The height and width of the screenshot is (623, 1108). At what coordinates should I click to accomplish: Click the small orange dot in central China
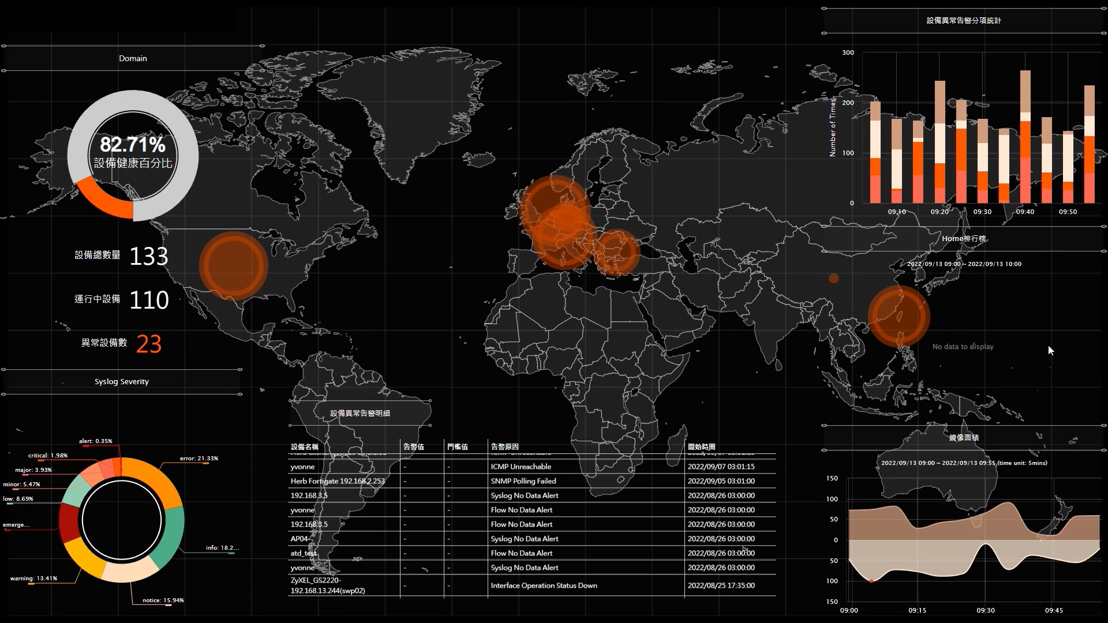point(833,279)
